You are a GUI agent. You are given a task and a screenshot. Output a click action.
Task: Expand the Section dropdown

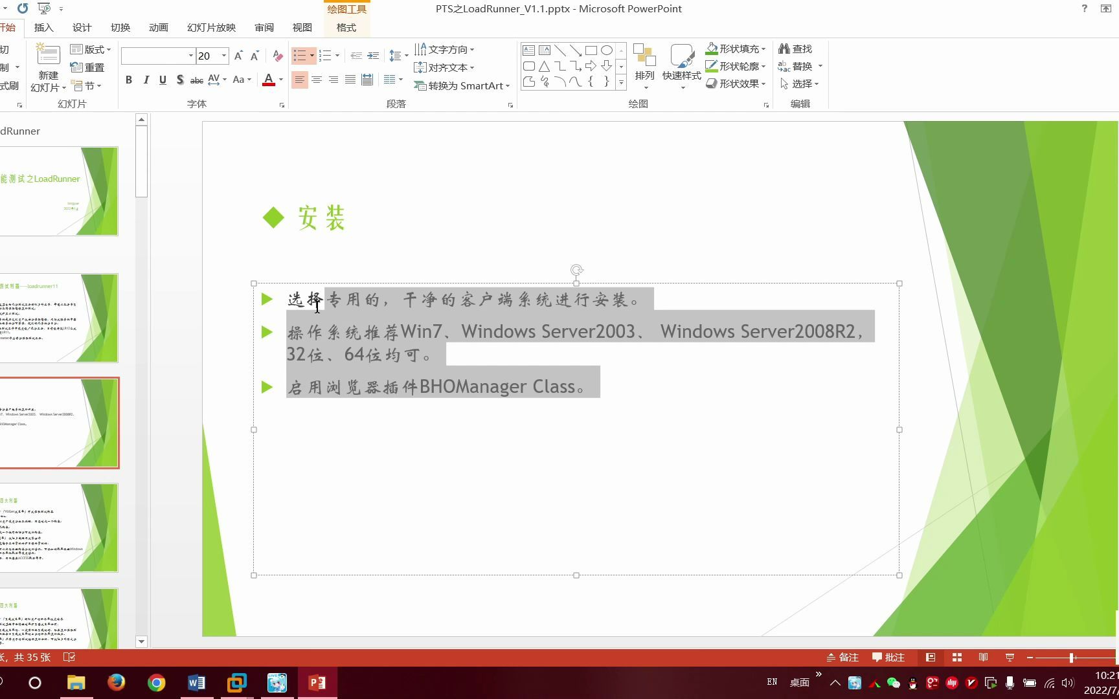(85, 85)
